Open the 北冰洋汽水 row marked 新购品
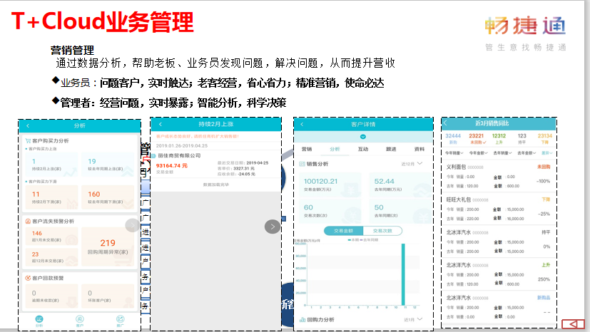 (x=499, y=307)
